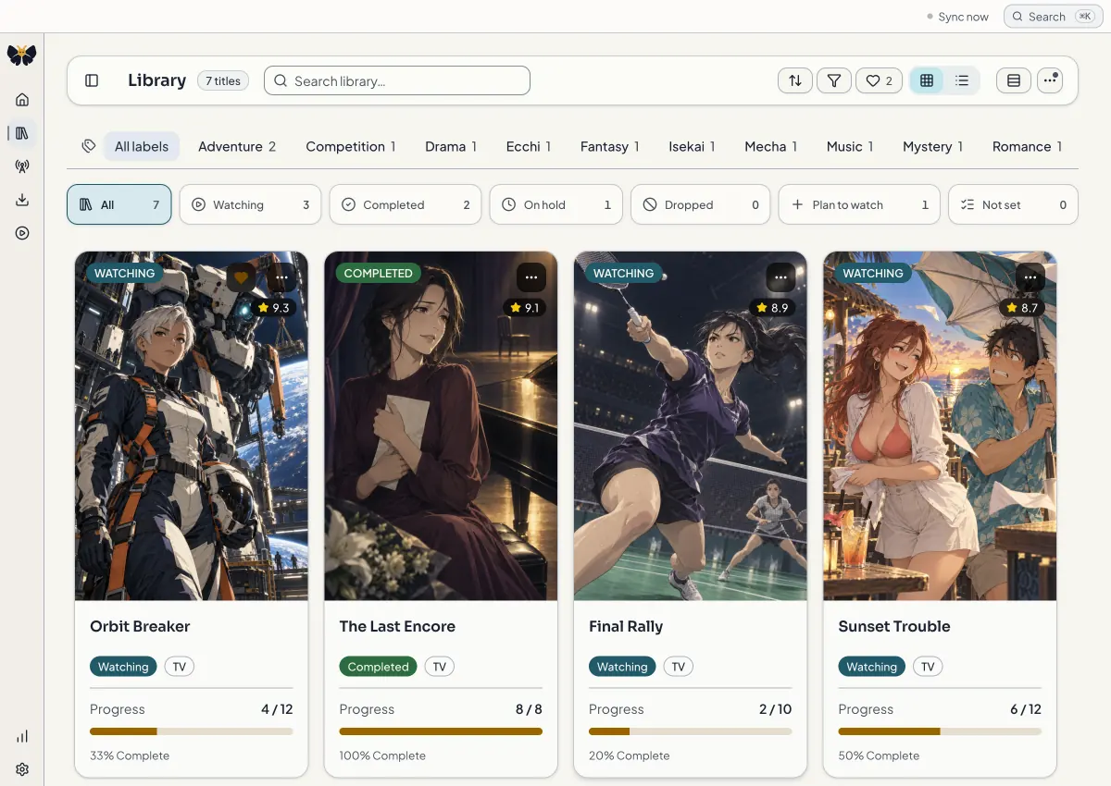The height and width of the screenshot is (786, 1111).
Task: Open the toolbar more options menu
Action: point(1050,80)
